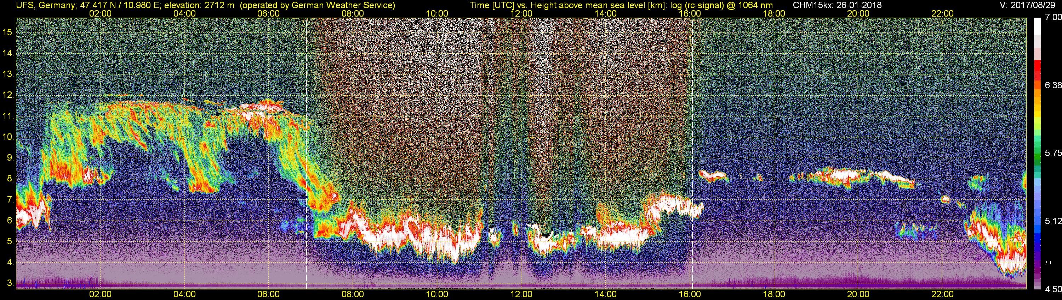This screenshot has width=1062, height=300.
Task: Click the "14:00" label on the top time axis
Action: [606, 13]
